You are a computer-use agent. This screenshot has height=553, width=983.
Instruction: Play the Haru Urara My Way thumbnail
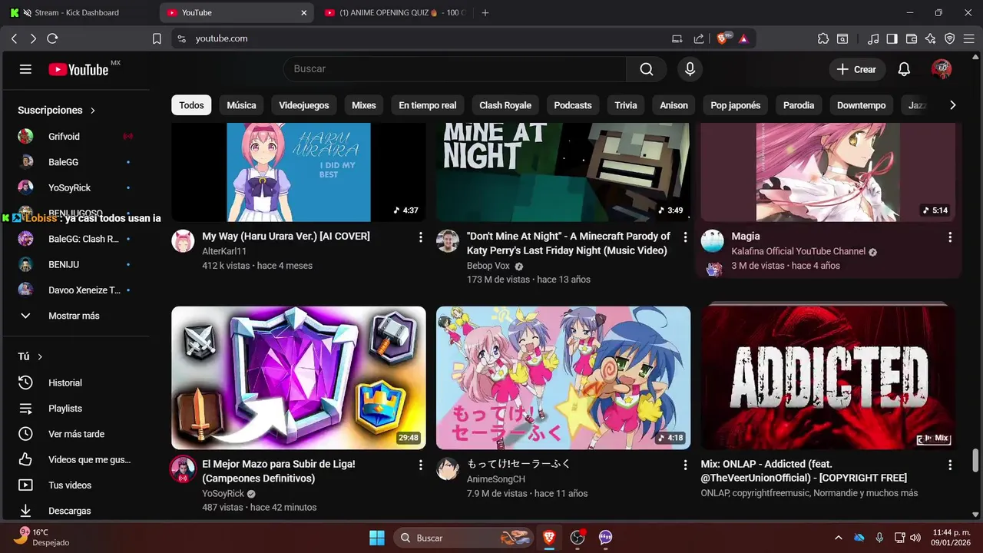point(298,172)
